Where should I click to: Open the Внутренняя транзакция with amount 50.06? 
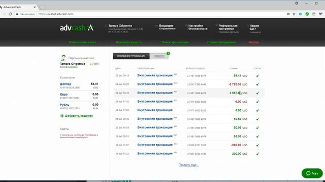point(155,127)
